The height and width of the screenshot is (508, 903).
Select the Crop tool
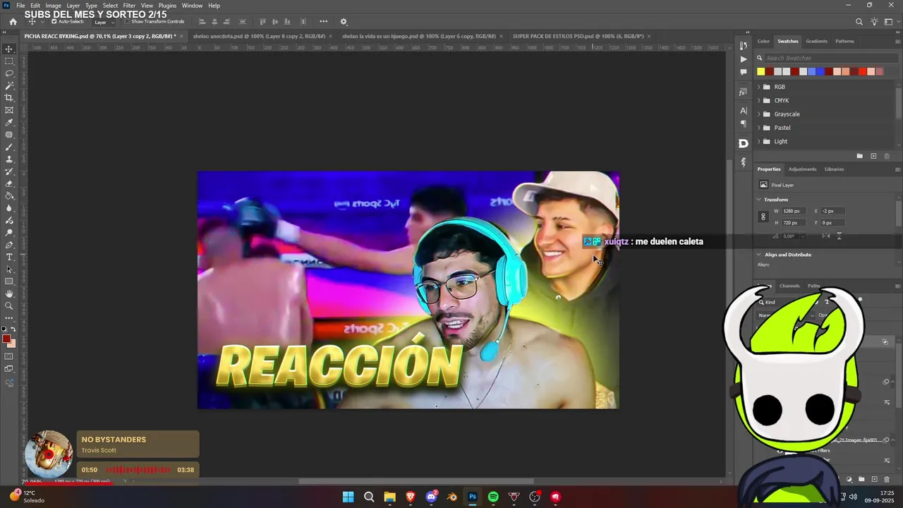(x=9, y=98)
